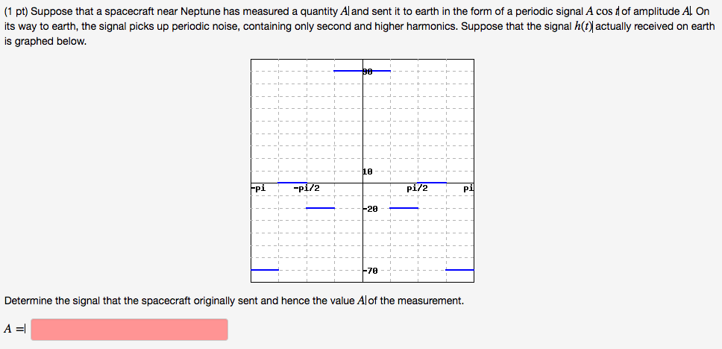Click the left blue segment at -20

(320, 208)
